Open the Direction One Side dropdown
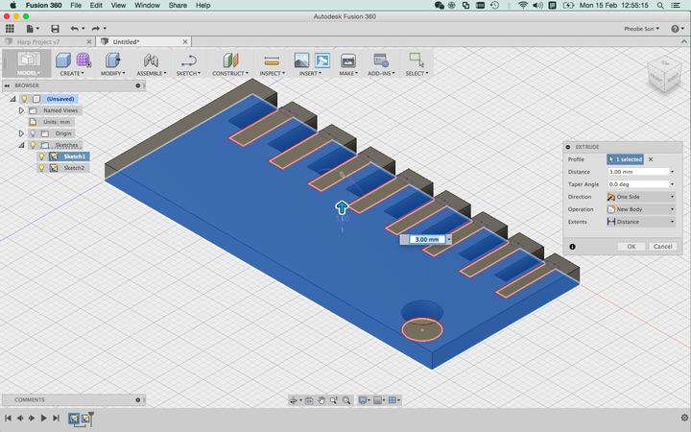The height and width of the screenshot is (432, 691). point(641,197)
